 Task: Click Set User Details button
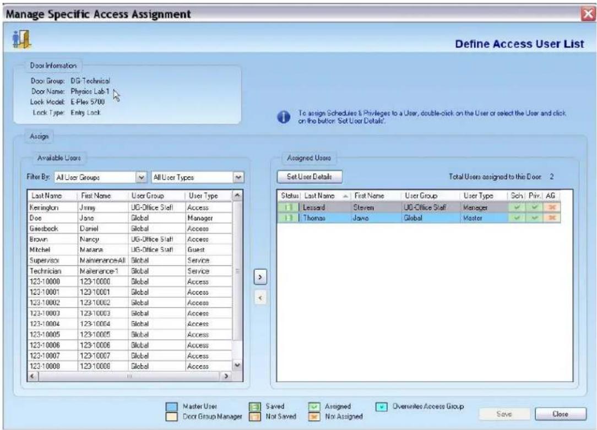(x=310, y=177)
